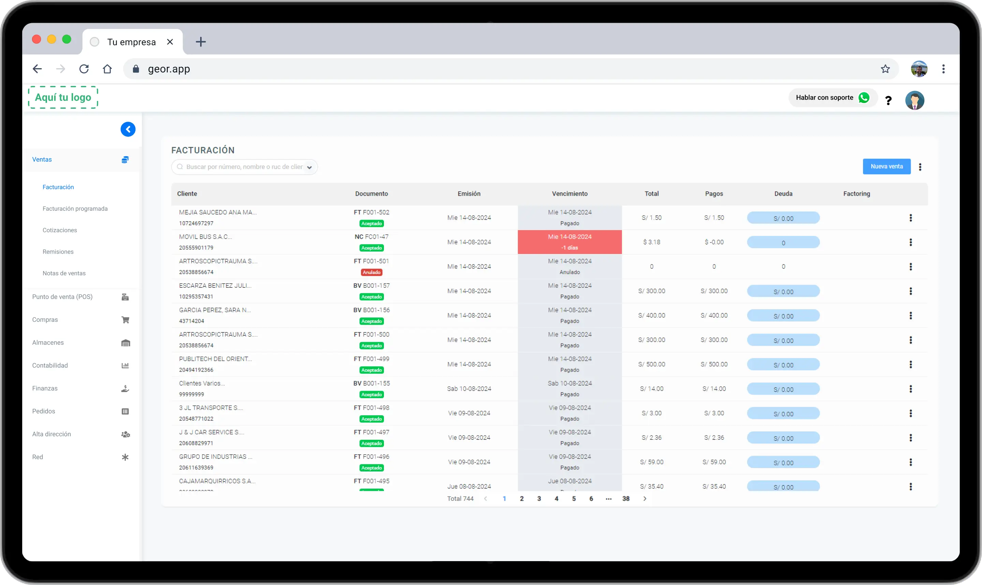Open row actions for GARCIA PEREZ row
The width and height of the screenshot is (982, 585).
[x=910, y=315]
